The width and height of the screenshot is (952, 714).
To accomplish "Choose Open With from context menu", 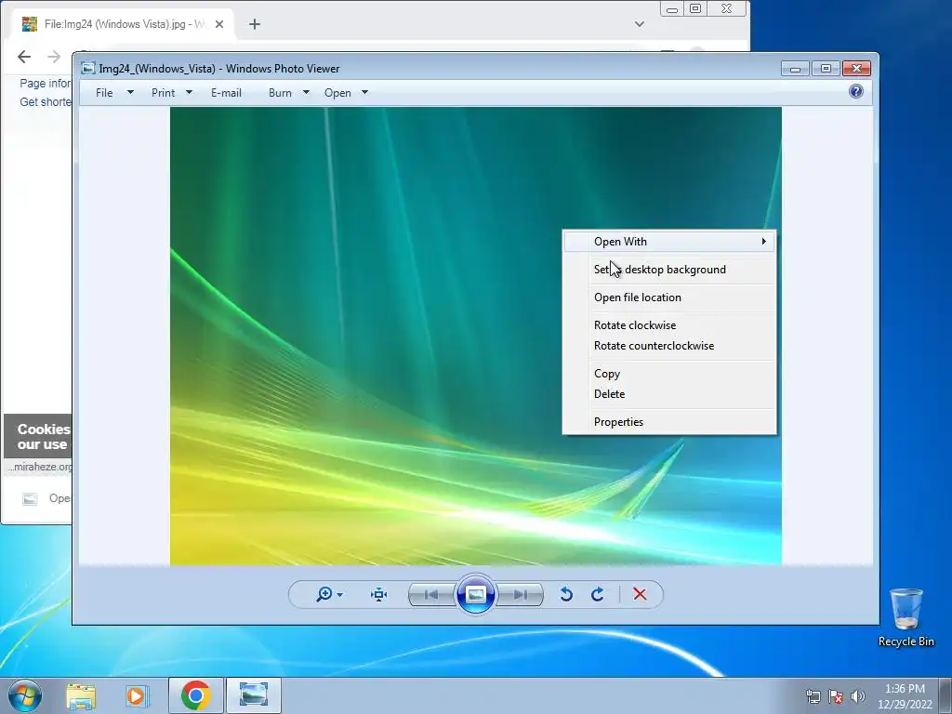I will click(669, 242).
